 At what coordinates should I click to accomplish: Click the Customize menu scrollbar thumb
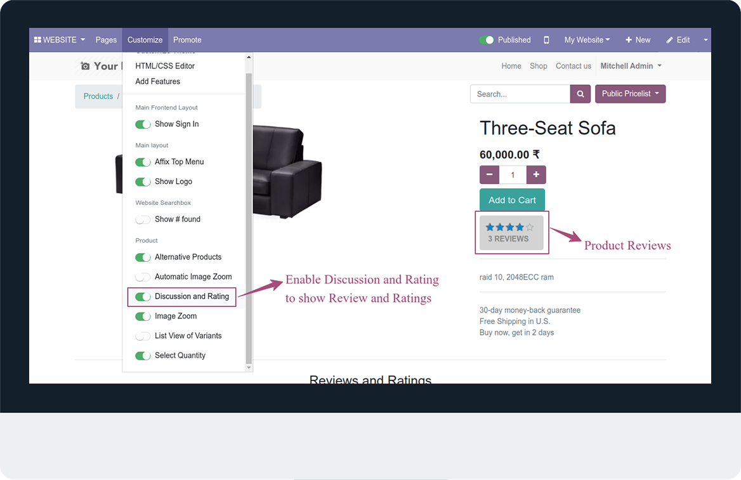click(249, 217)
